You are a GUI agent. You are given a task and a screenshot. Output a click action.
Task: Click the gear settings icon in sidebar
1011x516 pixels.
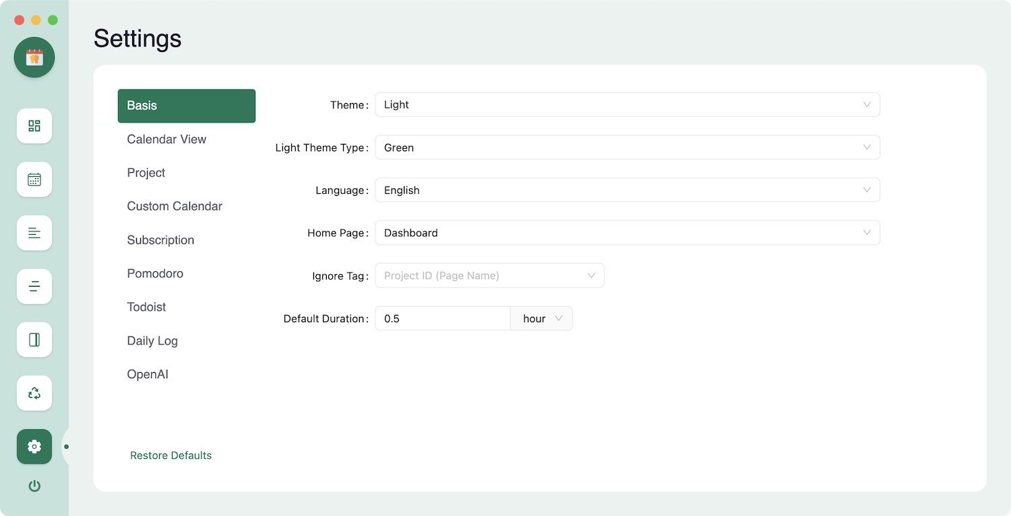pyautogui.click(x=34, y=447)
